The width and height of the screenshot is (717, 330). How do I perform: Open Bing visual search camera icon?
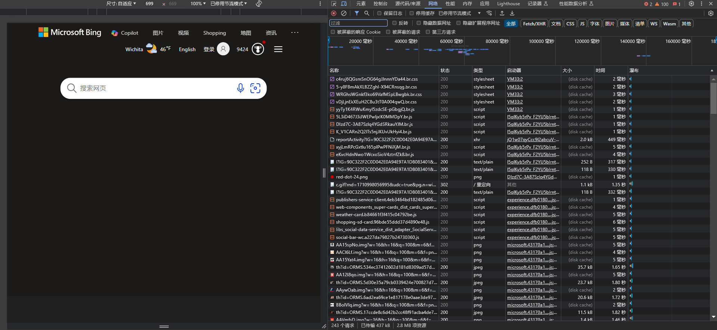(255, 88)
